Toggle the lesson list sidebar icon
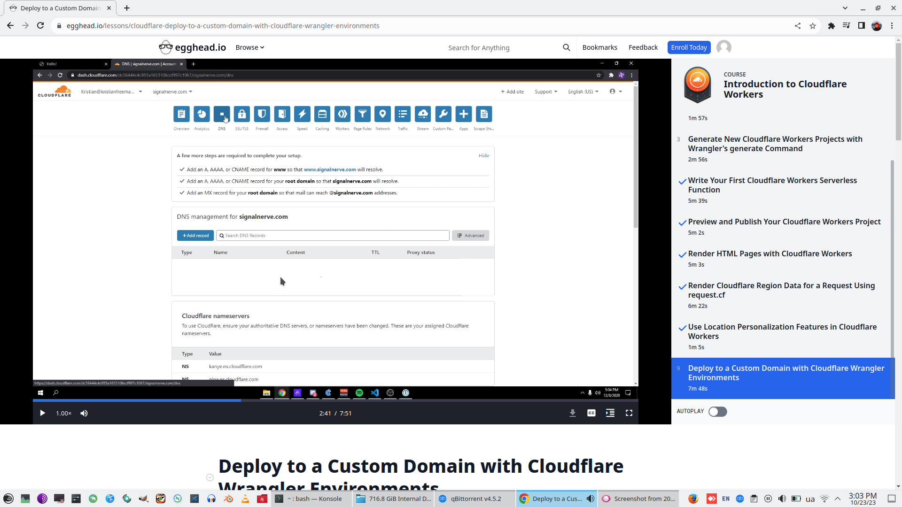Viewport: 902px width, 507px height. pyautogui.click(x=610, y=413)
